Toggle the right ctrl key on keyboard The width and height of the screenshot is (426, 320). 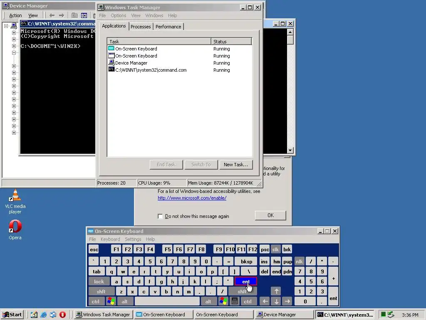[248, 301]
